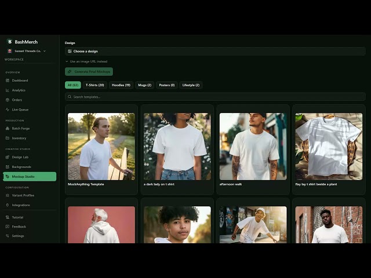This screenshot has width=371, height=278.
Task: Open Backgrounds via its sidebar icon
Action: [x=8, y=167]
